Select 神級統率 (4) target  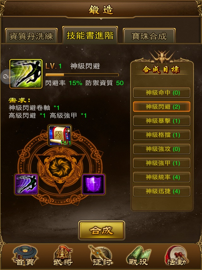162,177
